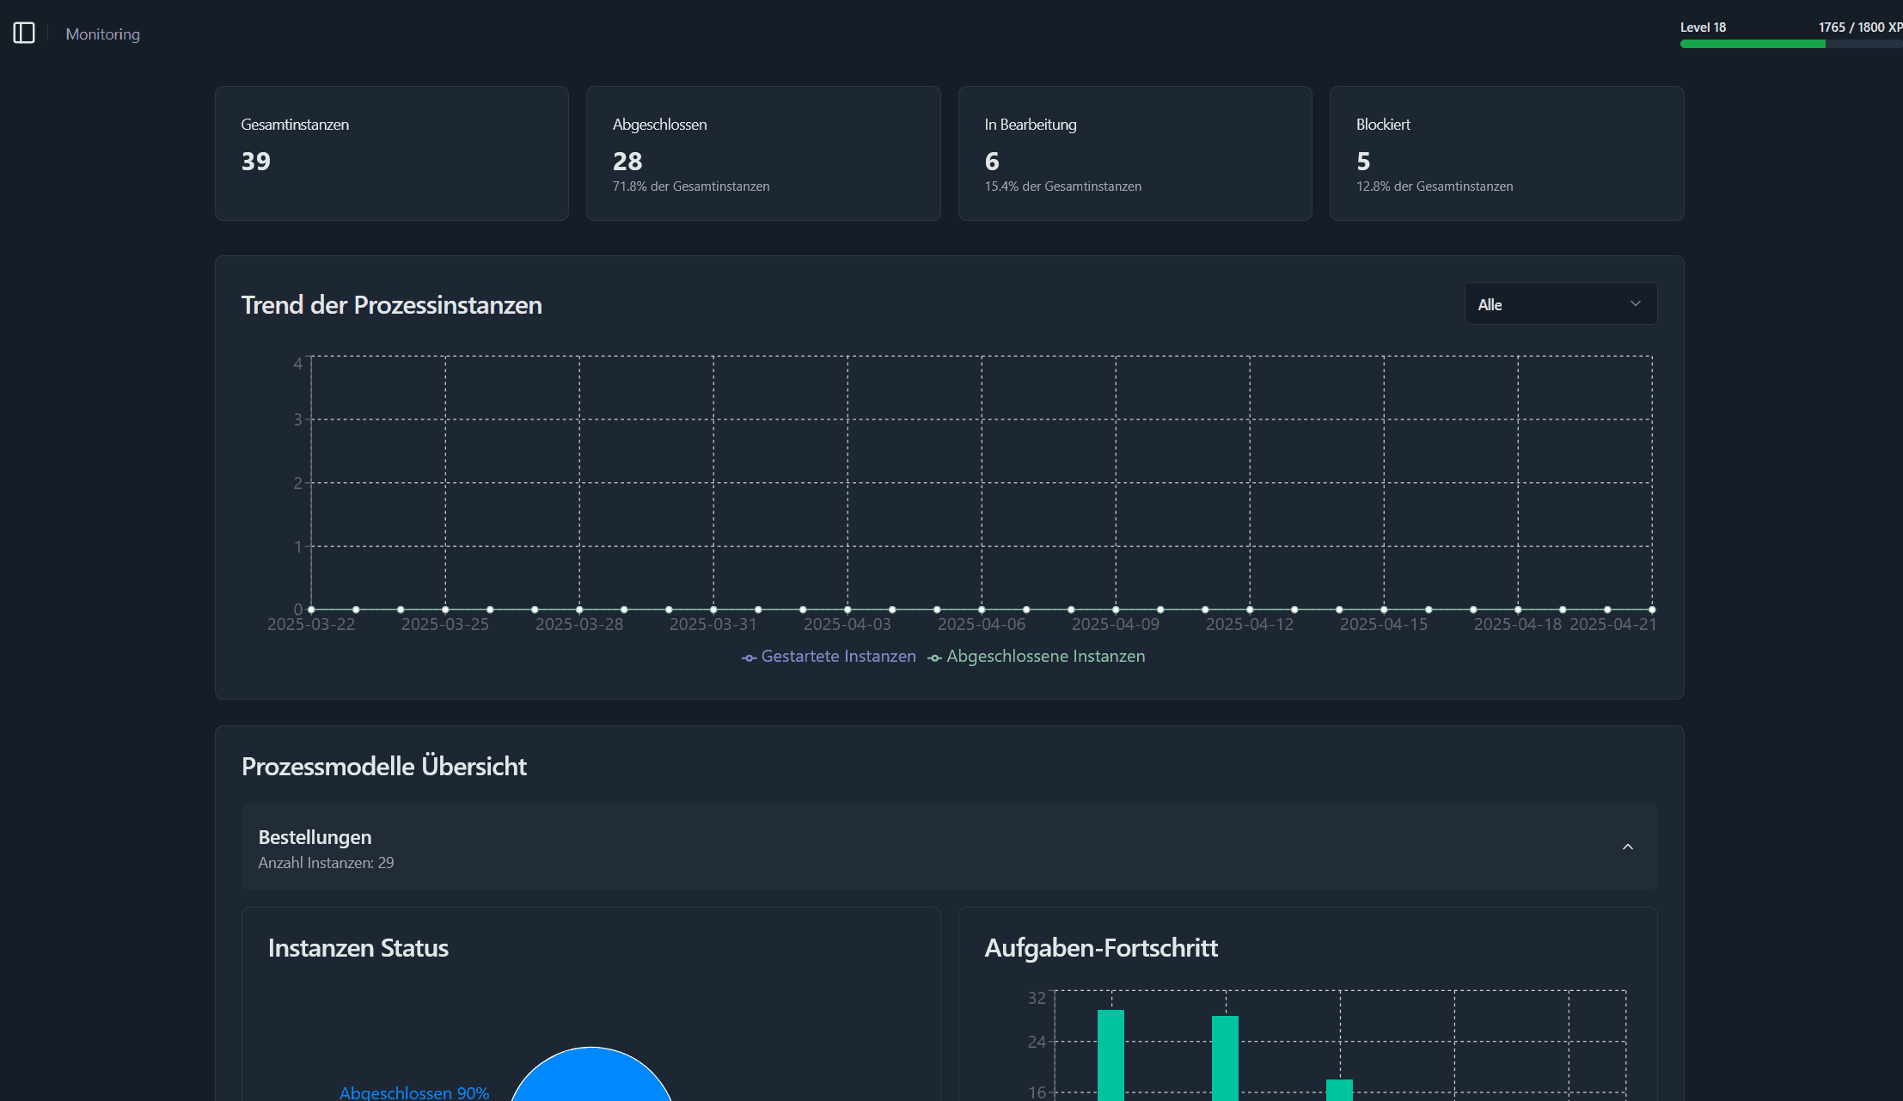Toggle Gestartete Instanzen in the chart legend
Image resolution: width=1903 pixels, height=1101 pixels.
(837, 656)
